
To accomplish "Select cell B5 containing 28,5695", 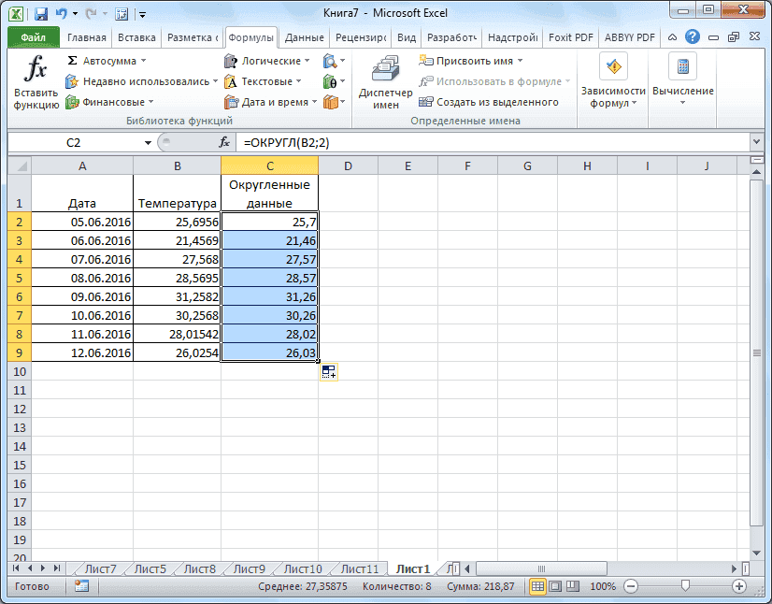I will tap(178, 278).
